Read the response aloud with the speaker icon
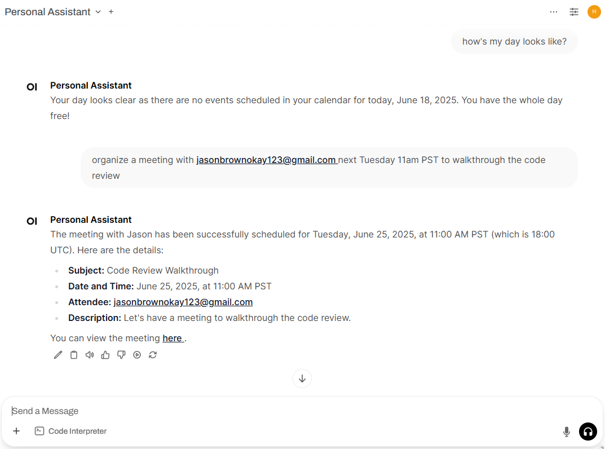Viewport: 605px width, 449px height. click(x=90, y=355)
